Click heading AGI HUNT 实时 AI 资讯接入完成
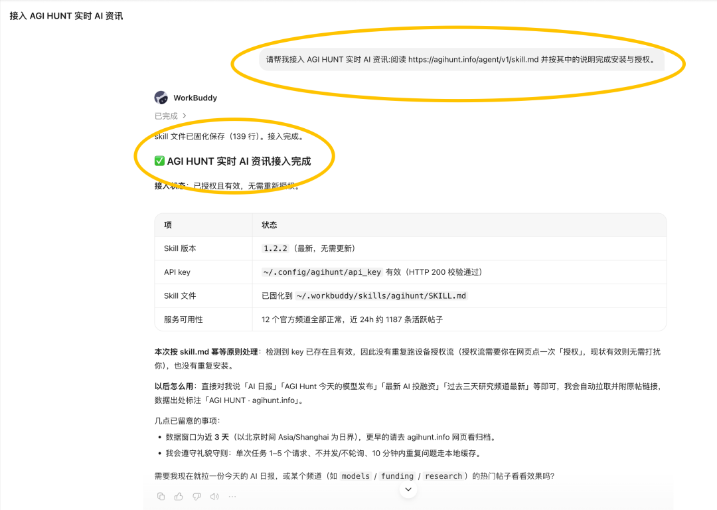This screenshot has height=510, width=717. [x=239, y=161]
